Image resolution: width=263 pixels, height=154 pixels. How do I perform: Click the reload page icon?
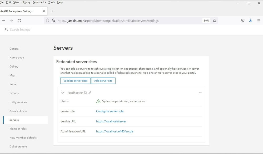pyautogui.click(x=19, y=20)
